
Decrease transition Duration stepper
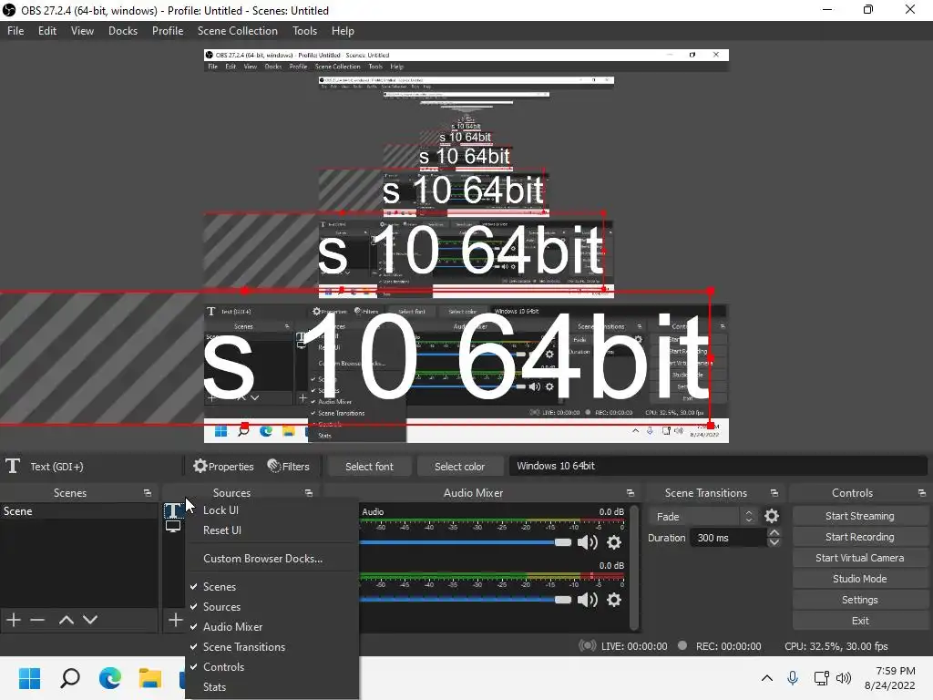click(774, 542)
